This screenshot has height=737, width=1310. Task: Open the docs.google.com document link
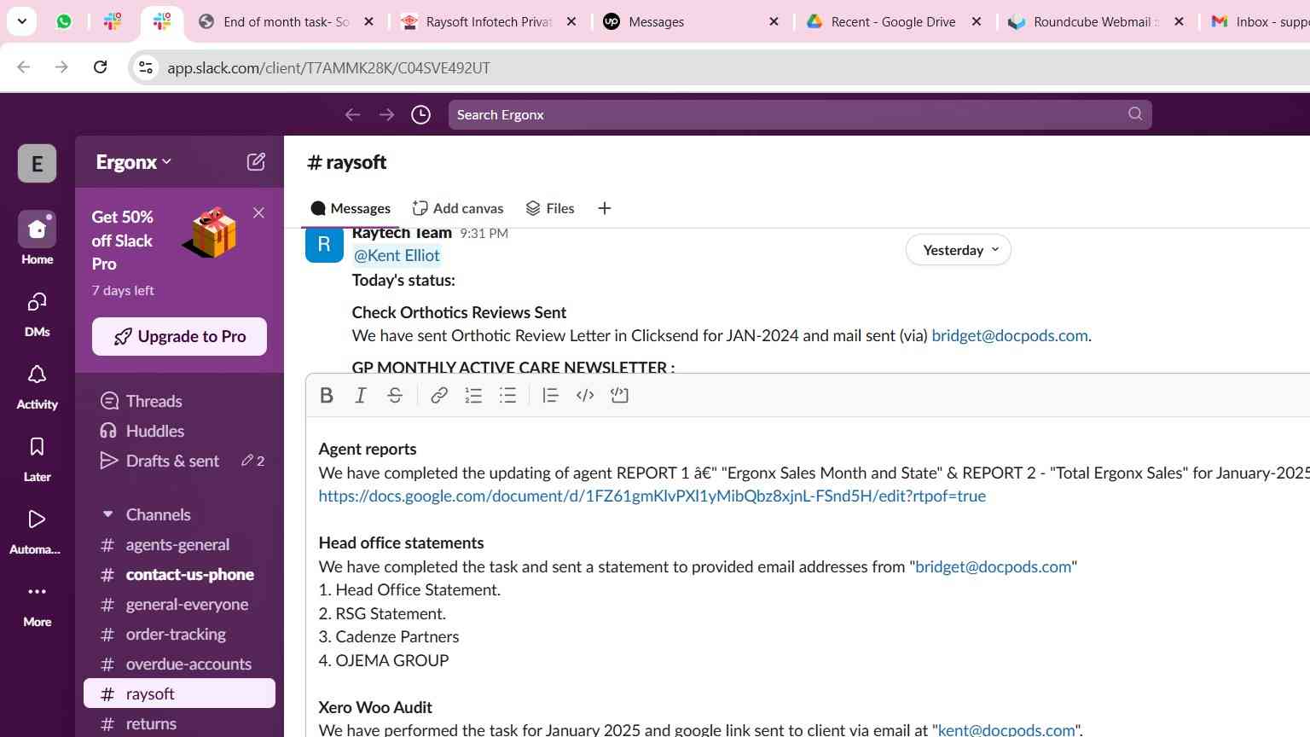652,496
